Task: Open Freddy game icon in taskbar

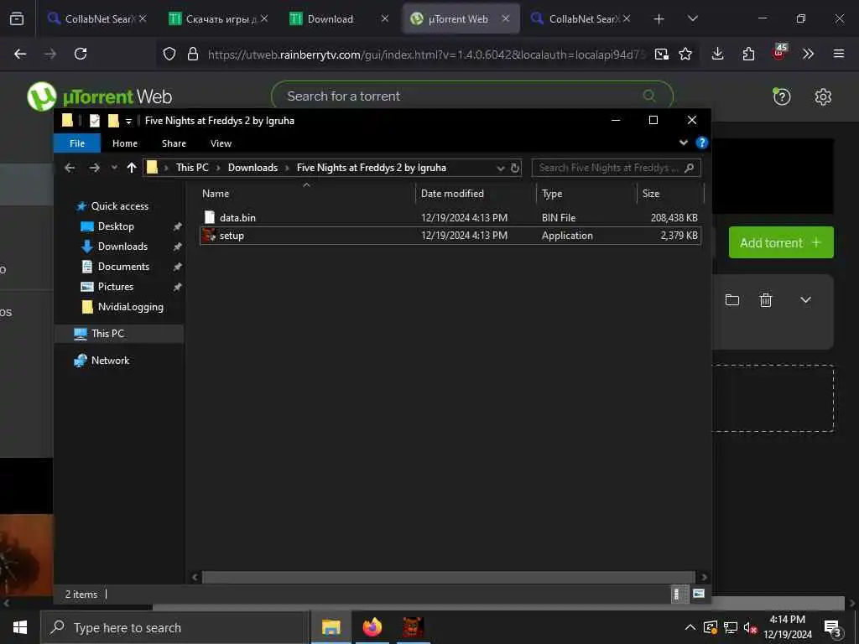Action: pos(413,627)
